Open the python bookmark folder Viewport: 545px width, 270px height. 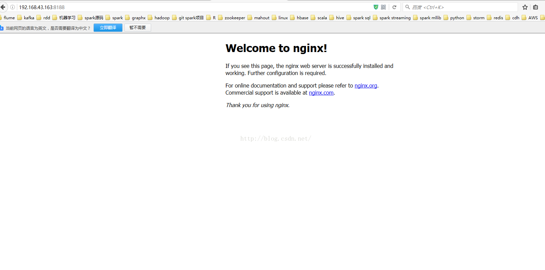454,18
